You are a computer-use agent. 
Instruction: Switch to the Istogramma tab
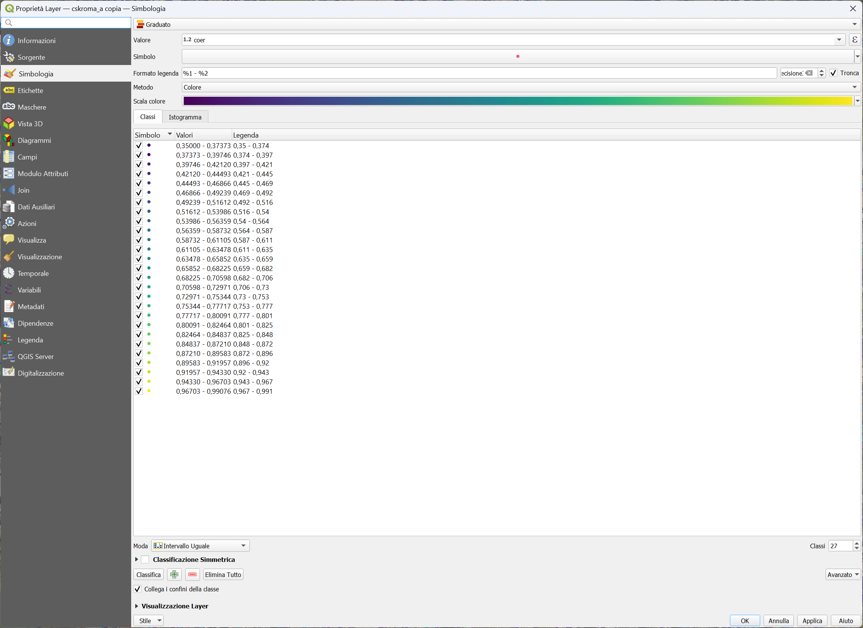(185, 117)
